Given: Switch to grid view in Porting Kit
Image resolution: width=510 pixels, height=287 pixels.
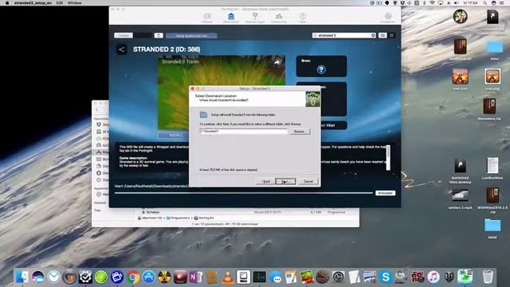Looking at the screenshot, I should (391, 35).
